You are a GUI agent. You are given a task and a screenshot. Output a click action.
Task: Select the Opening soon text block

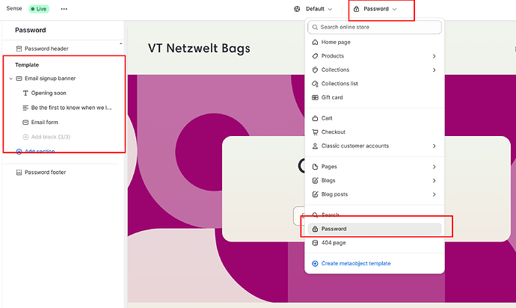tap(49, 93)
